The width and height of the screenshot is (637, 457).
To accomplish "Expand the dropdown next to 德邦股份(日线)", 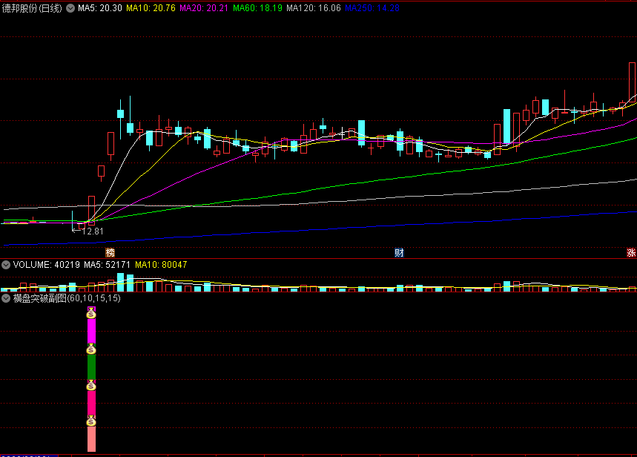I will coord(70,8).
